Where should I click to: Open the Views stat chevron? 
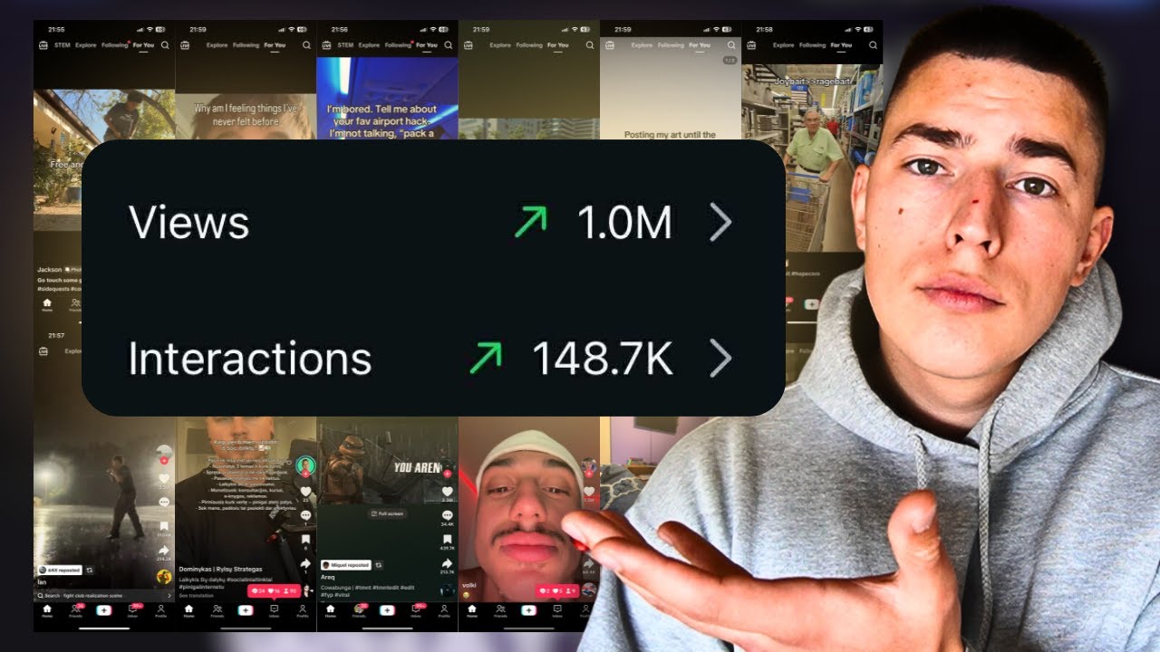click(720, 222)
